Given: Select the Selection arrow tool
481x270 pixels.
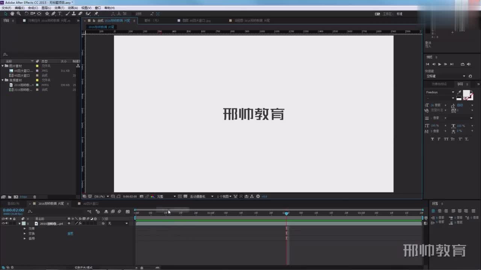Looking at the screenshot, I should point(6,13).
